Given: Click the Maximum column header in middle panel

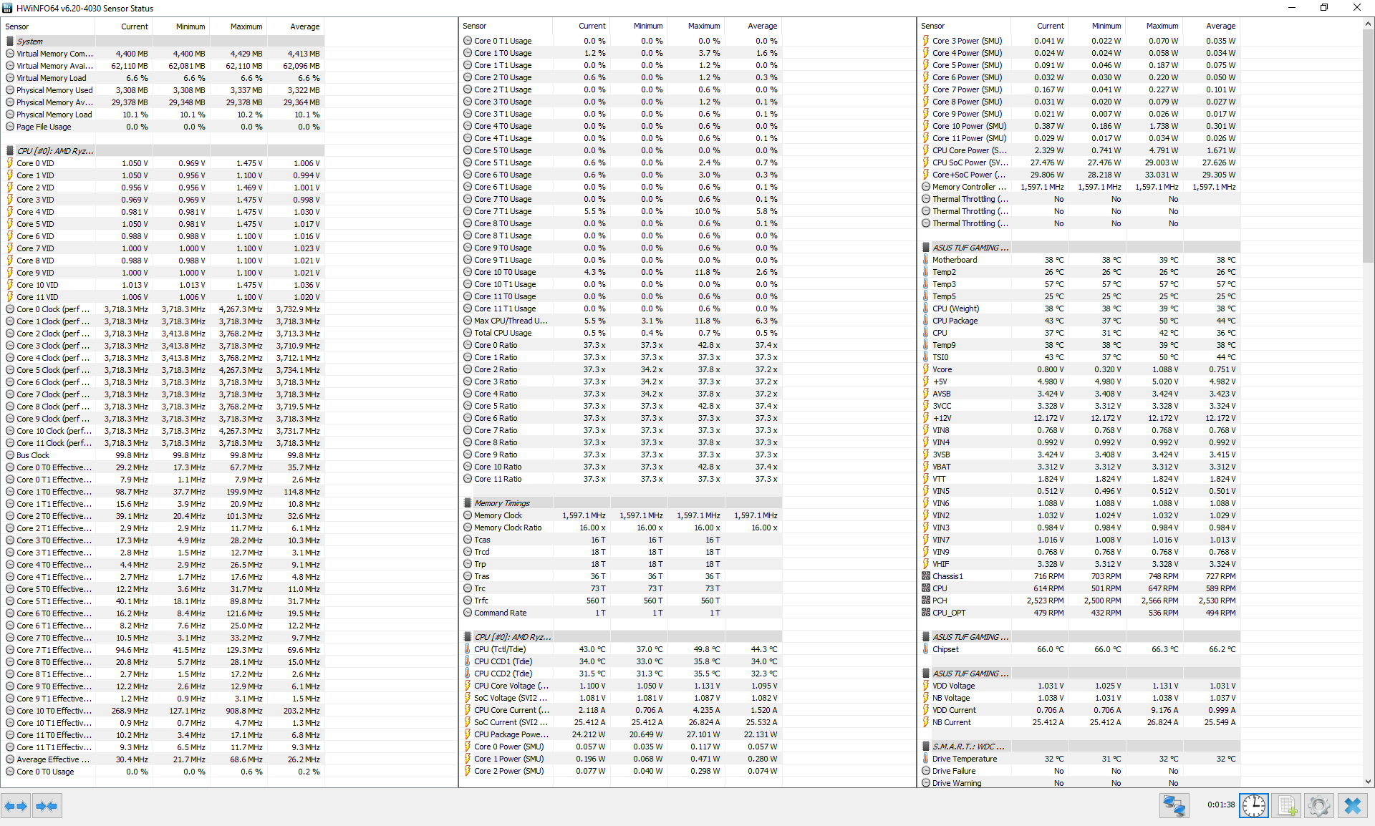Looking at the screenshot, I should pos(703,26).
